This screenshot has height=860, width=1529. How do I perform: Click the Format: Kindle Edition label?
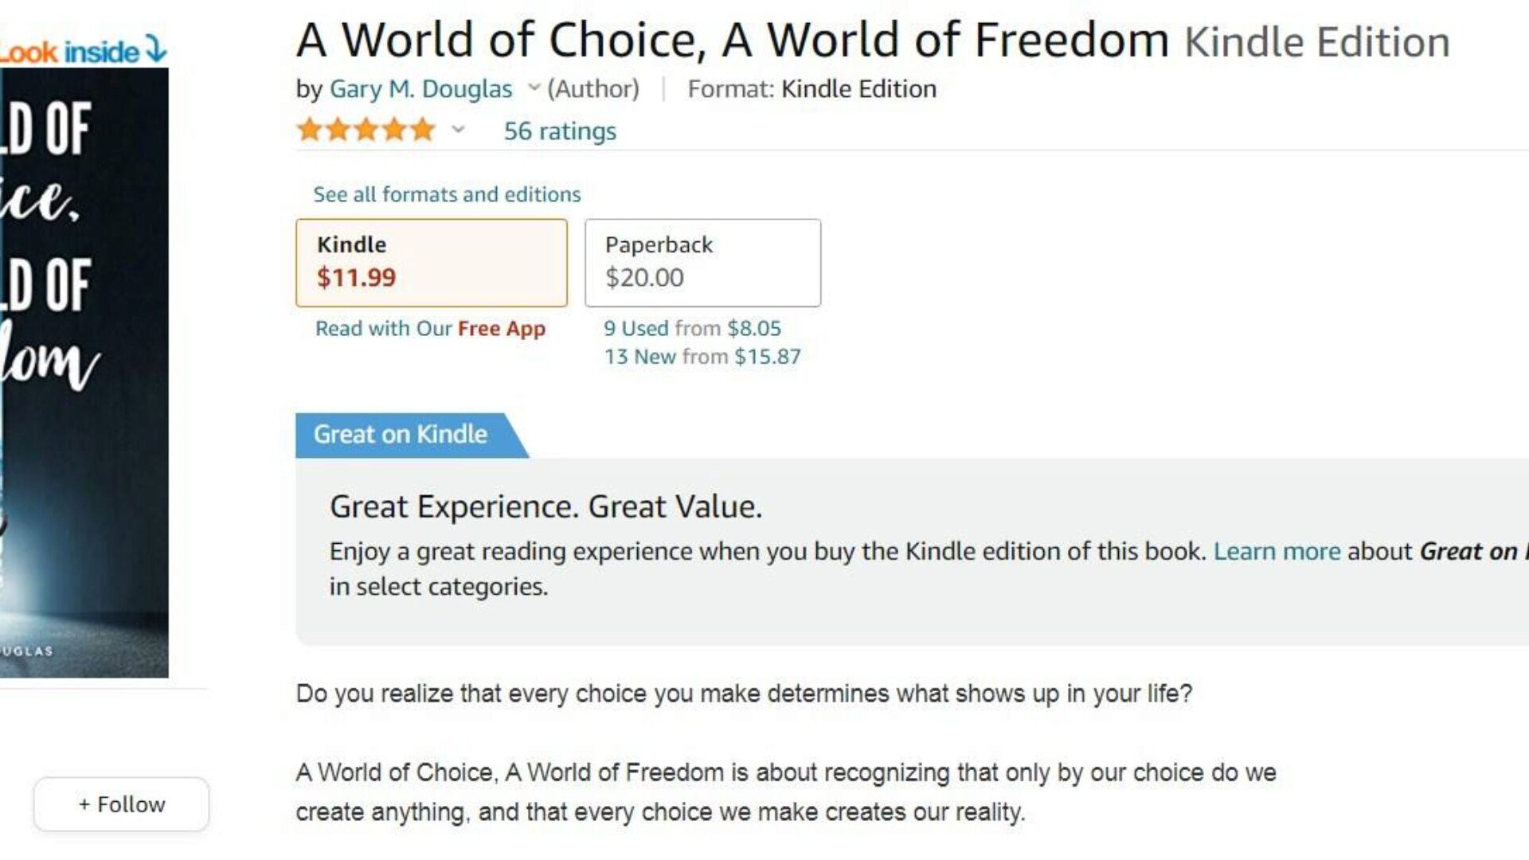811,88
